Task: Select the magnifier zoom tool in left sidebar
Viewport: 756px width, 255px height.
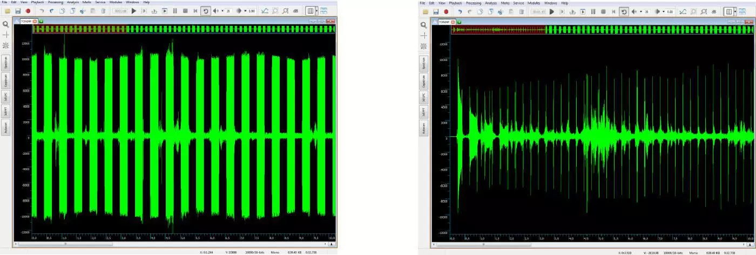Action: (x=6, y=24)
